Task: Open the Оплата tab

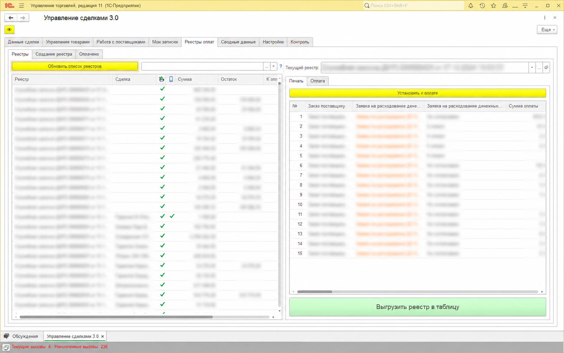Action: click(x=318, y=81)
